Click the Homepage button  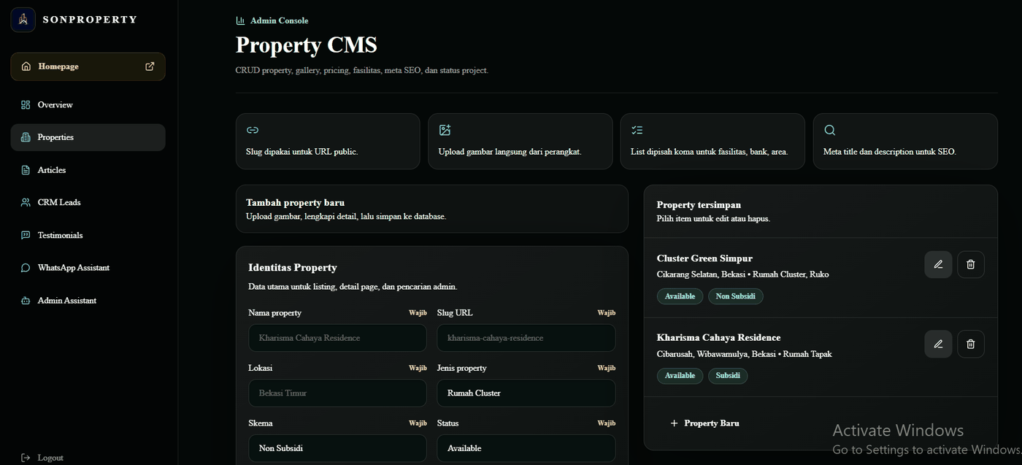click(88, 66)
